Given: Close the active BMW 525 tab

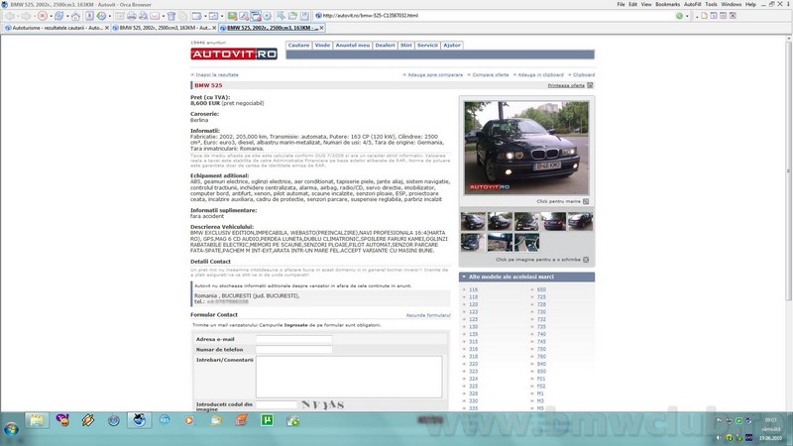Looking at the screenshot, I should (x=321, y=28).
